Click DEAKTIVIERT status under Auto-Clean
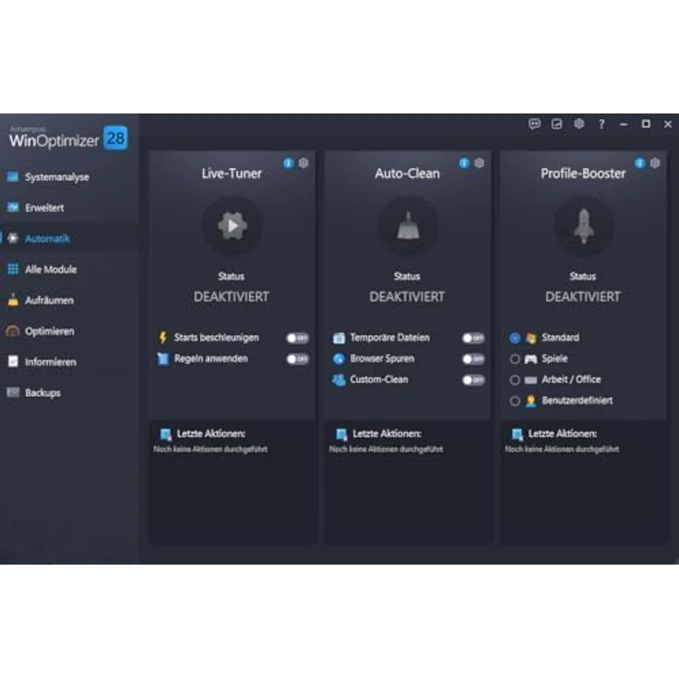The height and width of the screenshot is (679, 679). (x=407, y=297)
